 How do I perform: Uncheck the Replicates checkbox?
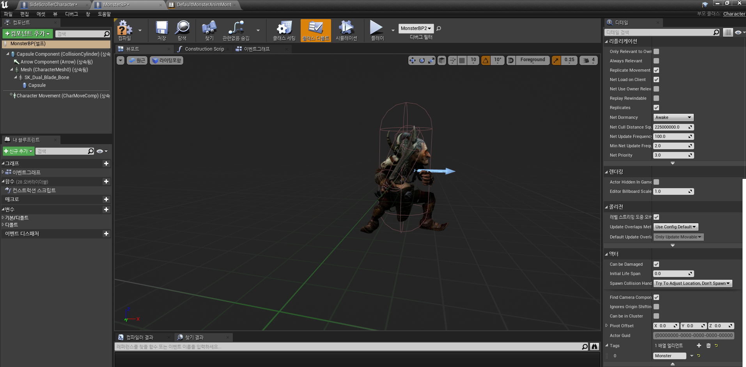(656, 108)
